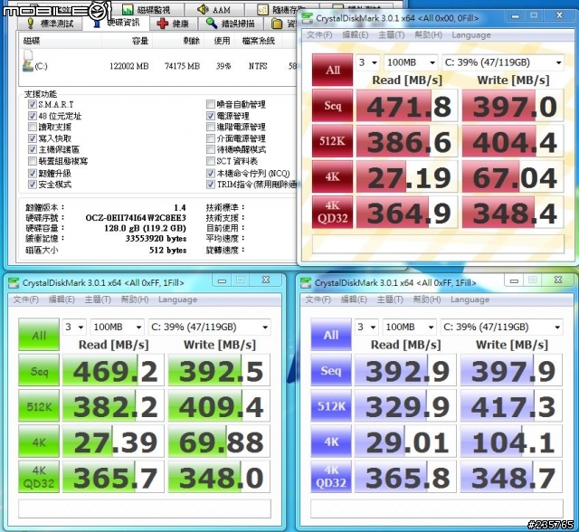Viewport: 579px width, 532px height.
Task: Open 幫助(H) menu in green CrystalDiskMark
Action: (135, 299)
